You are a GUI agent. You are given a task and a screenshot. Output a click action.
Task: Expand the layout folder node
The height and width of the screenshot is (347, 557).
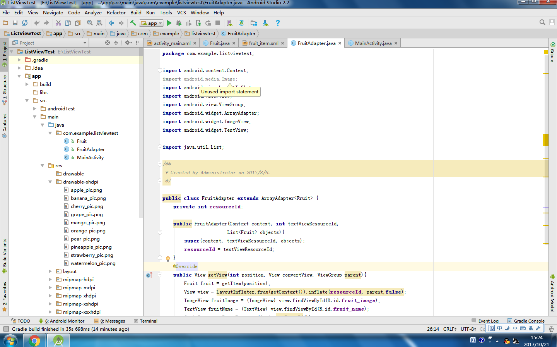pos(50,271)
